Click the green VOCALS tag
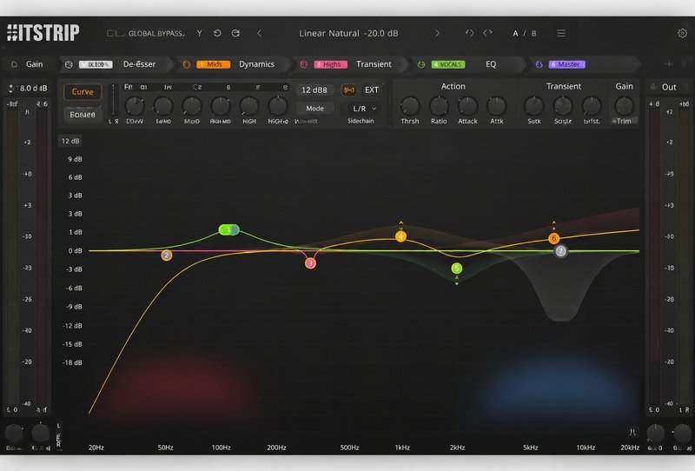 448,64
